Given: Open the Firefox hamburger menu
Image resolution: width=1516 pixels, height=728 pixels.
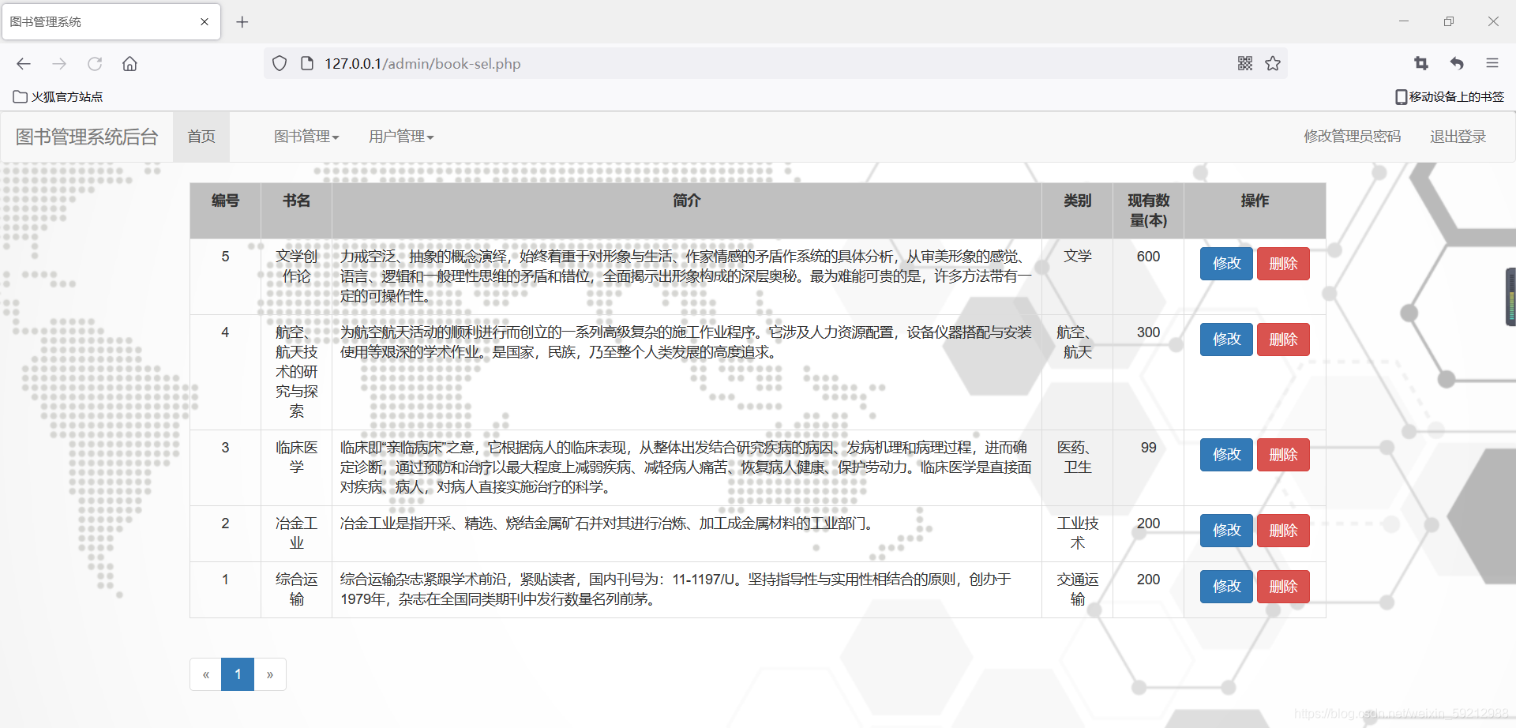Looking at the screenshot, I should (1492, 63).
